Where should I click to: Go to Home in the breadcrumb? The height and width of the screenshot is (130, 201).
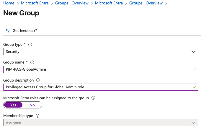(x=9, y=3)
